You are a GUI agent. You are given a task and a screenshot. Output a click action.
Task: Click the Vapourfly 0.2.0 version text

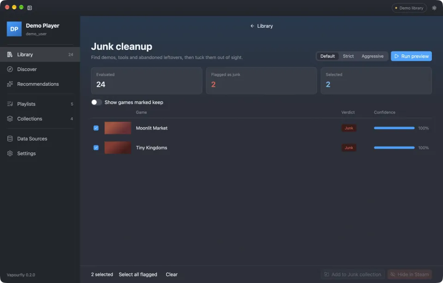coord(21,275)
